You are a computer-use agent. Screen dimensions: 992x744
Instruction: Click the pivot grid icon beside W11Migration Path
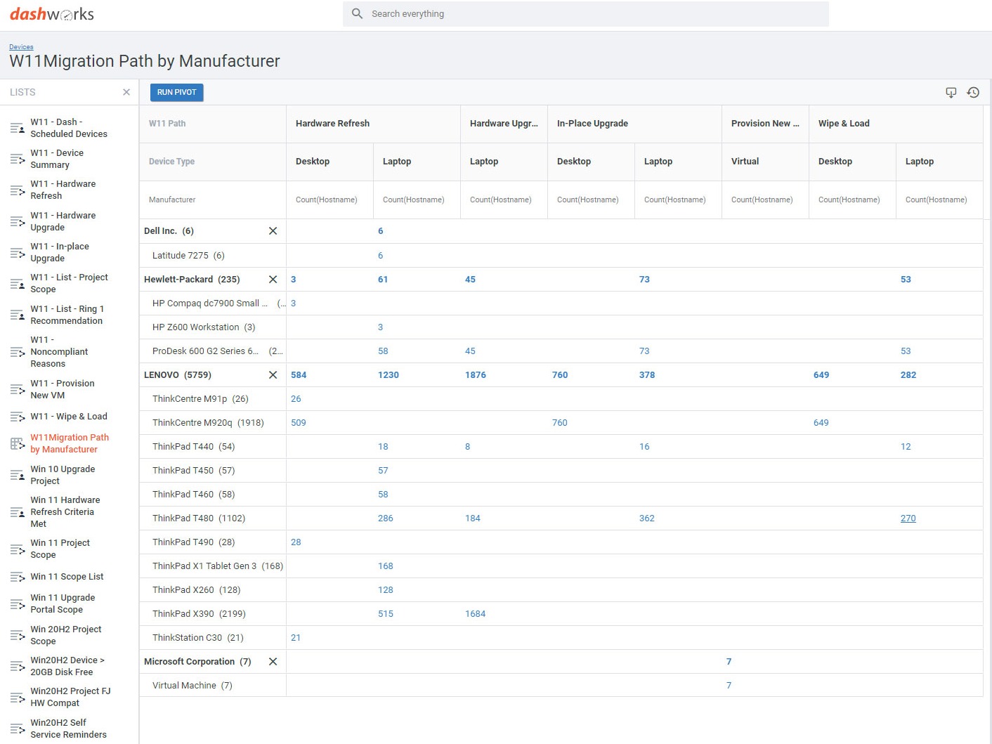[17, 443]
